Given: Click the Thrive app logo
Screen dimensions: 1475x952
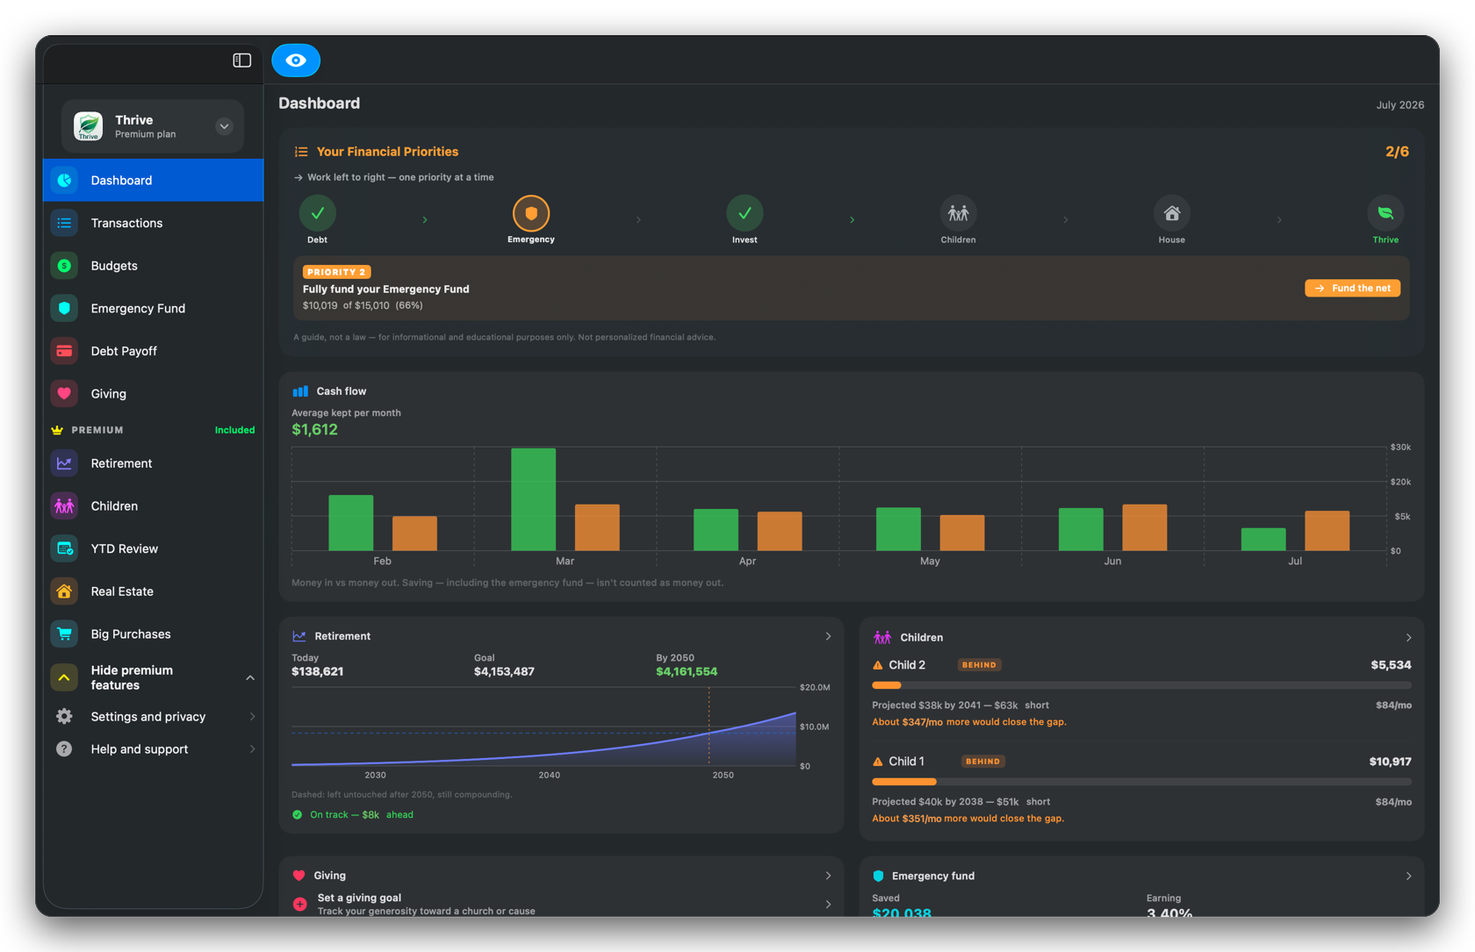Looking at the screenshot, I should pyautogui.click(x=88, y=126).
